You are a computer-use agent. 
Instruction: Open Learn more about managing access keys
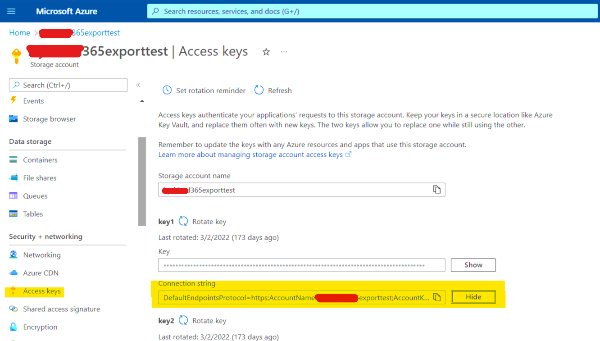click(x=255, y=155)
